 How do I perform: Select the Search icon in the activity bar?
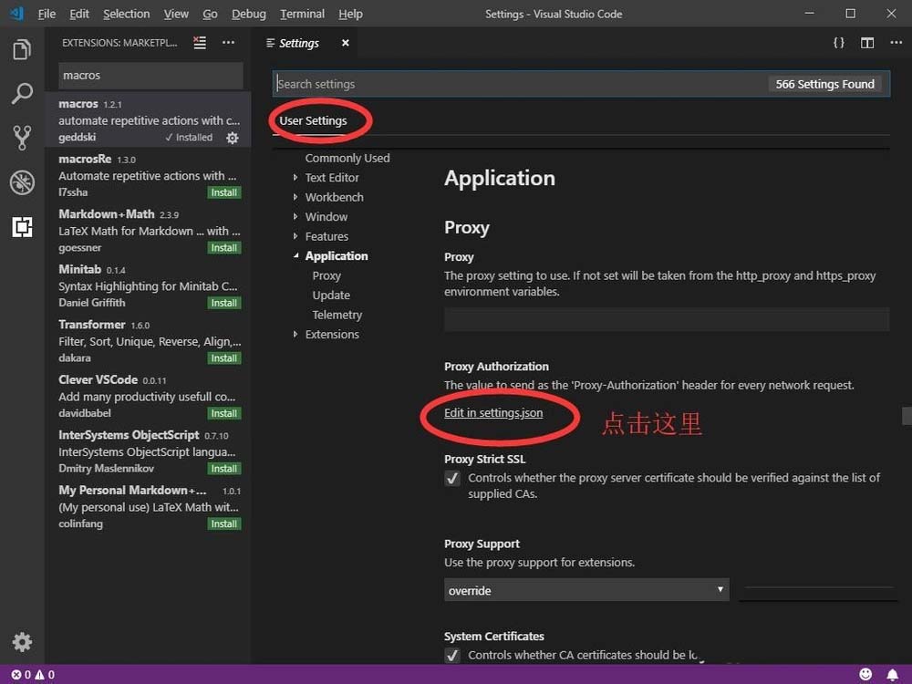click(x=22, y=94)
